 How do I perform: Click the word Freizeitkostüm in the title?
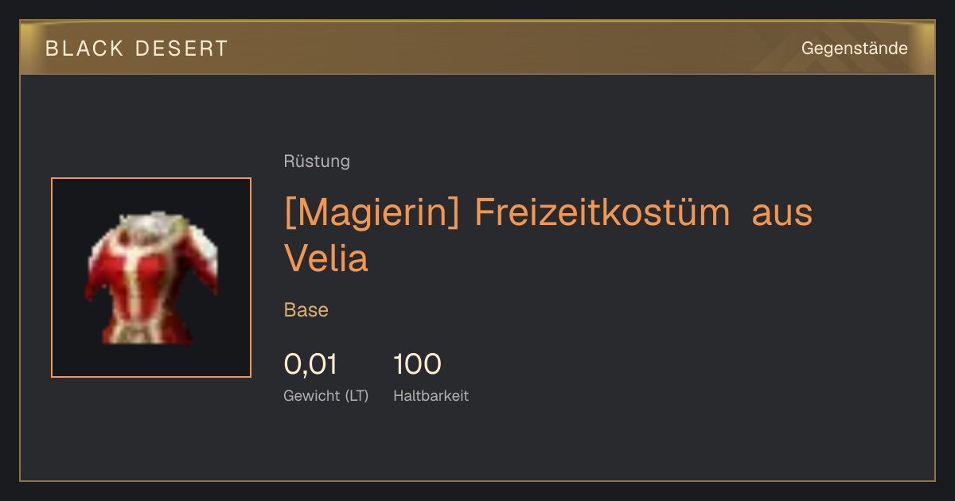pyautogui.click(x=602, y=213)
